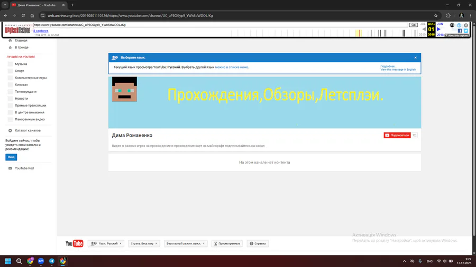Follow 'можно в списке ниже' link
476x267 pixels.
(232, 67)
